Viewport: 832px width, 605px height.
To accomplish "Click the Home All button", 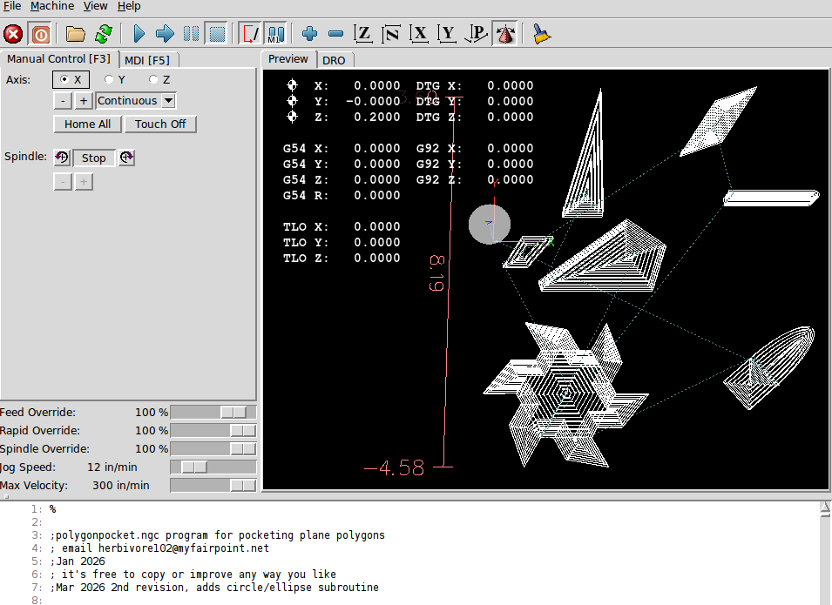I will pos(87,124).
